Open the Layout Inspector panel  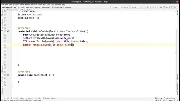170,98
